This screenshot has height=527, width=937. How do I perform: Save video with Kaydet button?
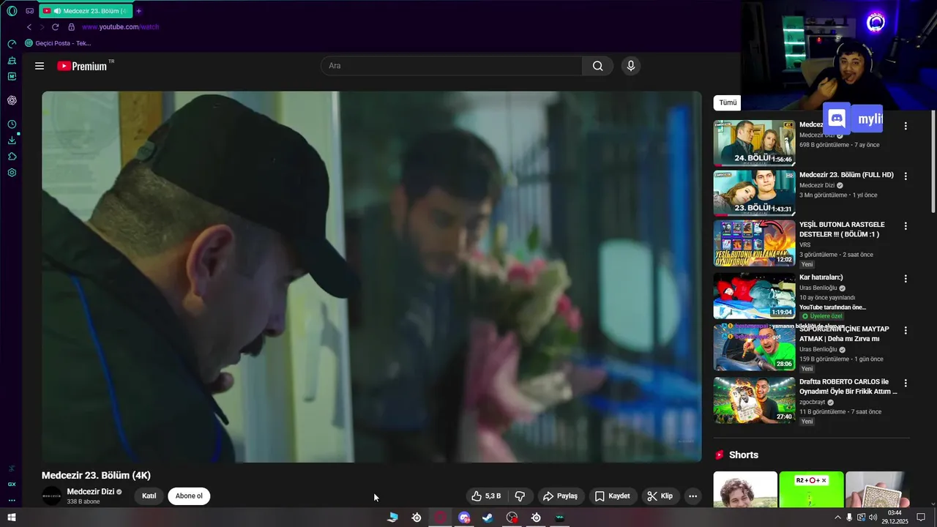click(613, 496)
